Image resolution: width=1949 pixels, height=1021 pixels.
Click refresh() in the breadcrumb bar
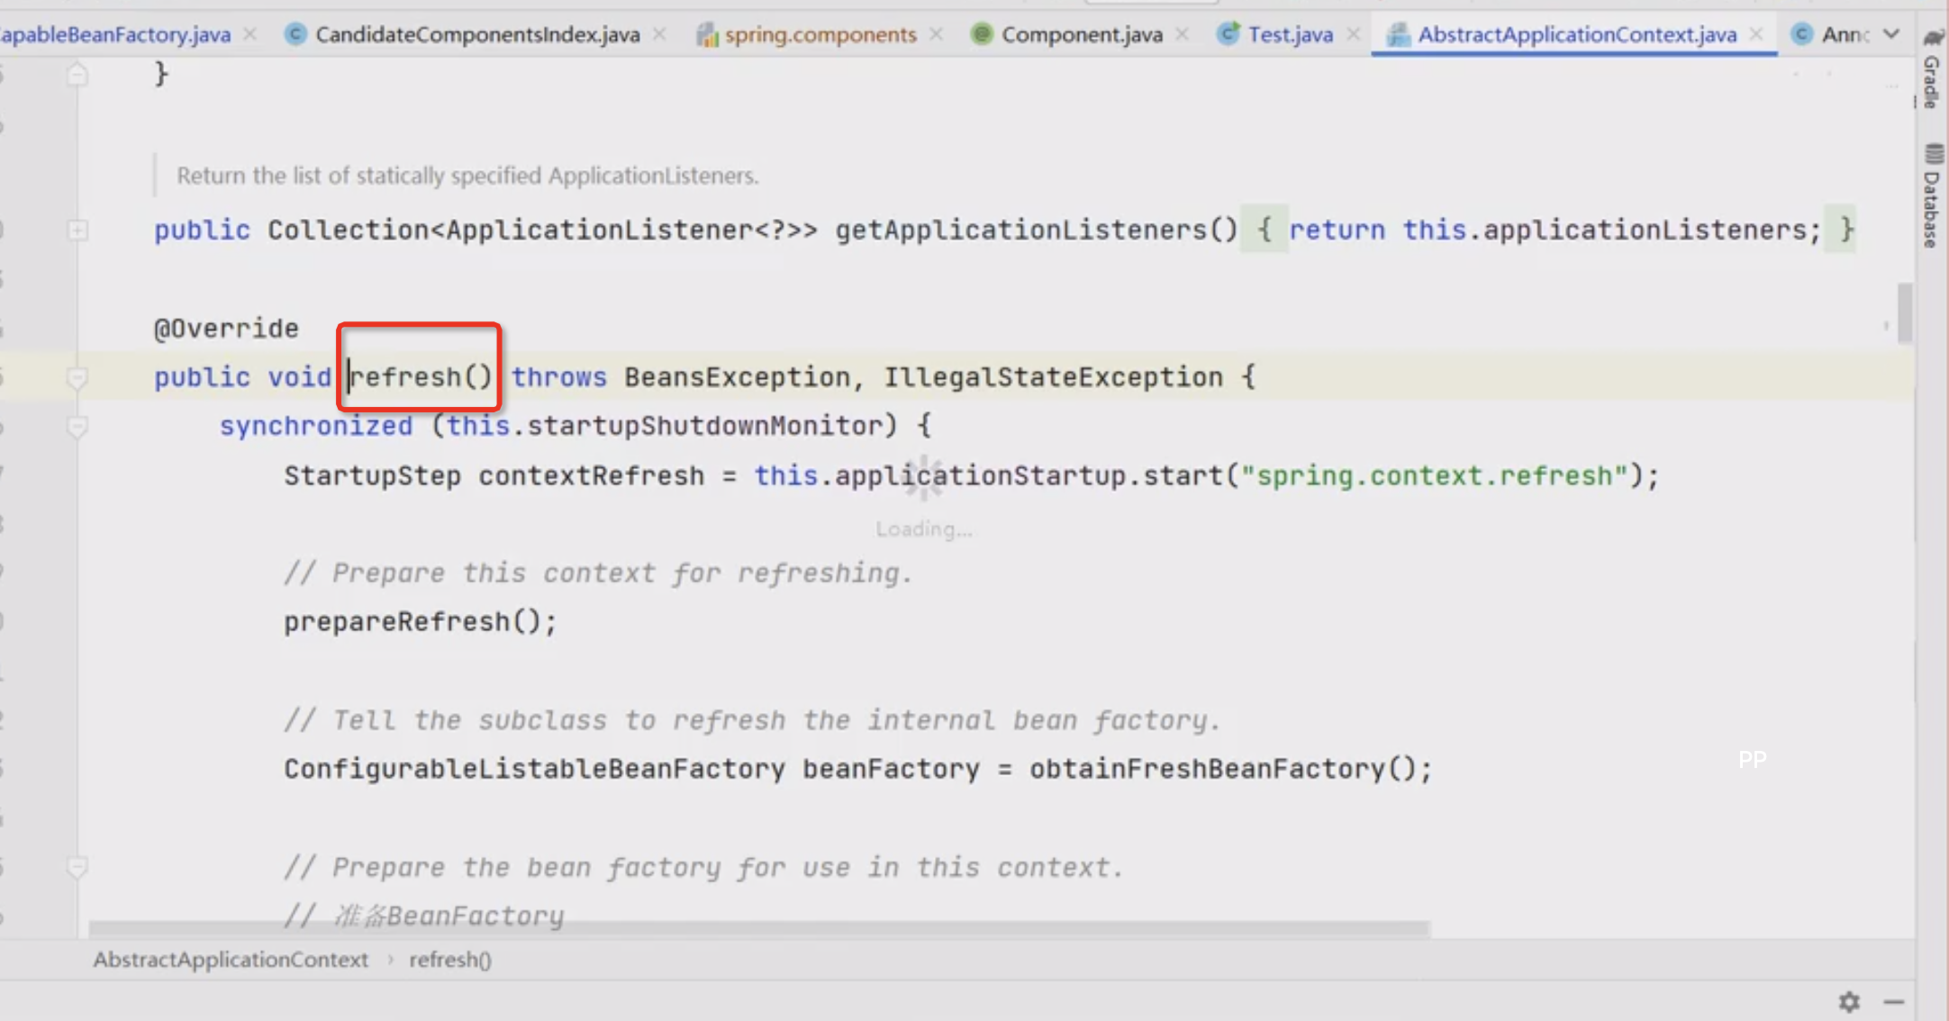(x=450, y=960)
